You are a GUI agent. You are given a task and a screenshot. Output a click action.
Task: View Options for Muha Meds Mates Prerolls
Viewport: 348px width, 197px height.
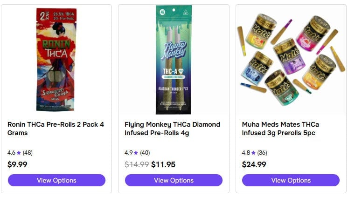coord(291,180)
